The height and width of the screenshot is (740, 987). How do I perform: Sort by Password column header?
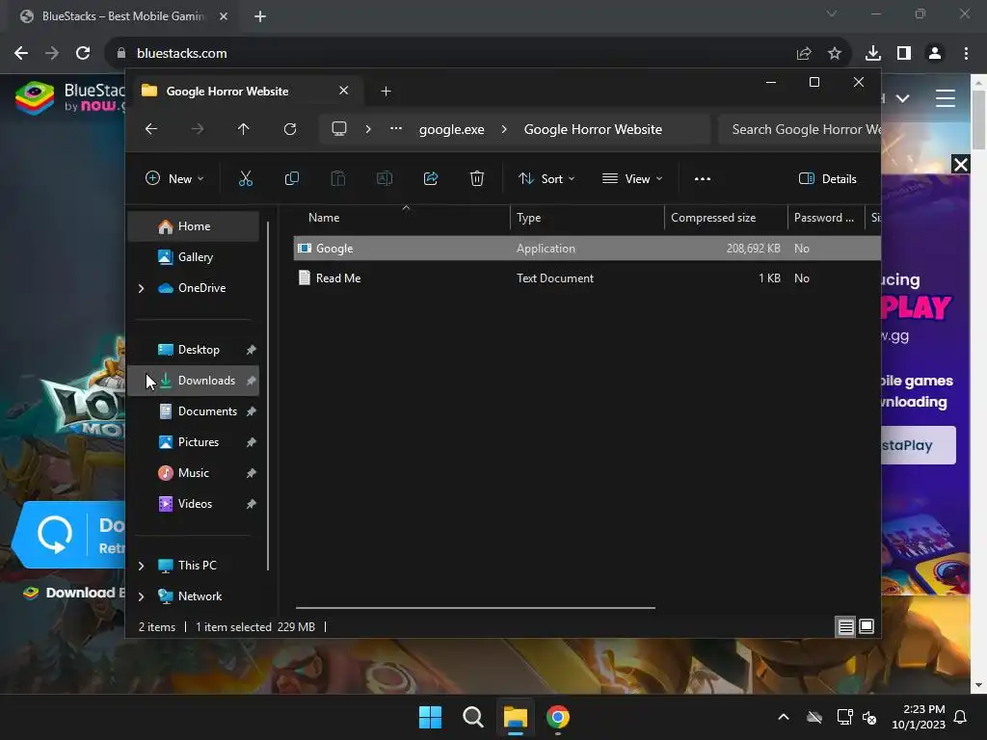(x=826, y=218)
